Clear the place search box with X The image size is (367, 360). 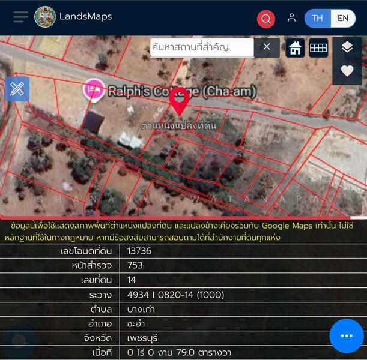point(267,47)
